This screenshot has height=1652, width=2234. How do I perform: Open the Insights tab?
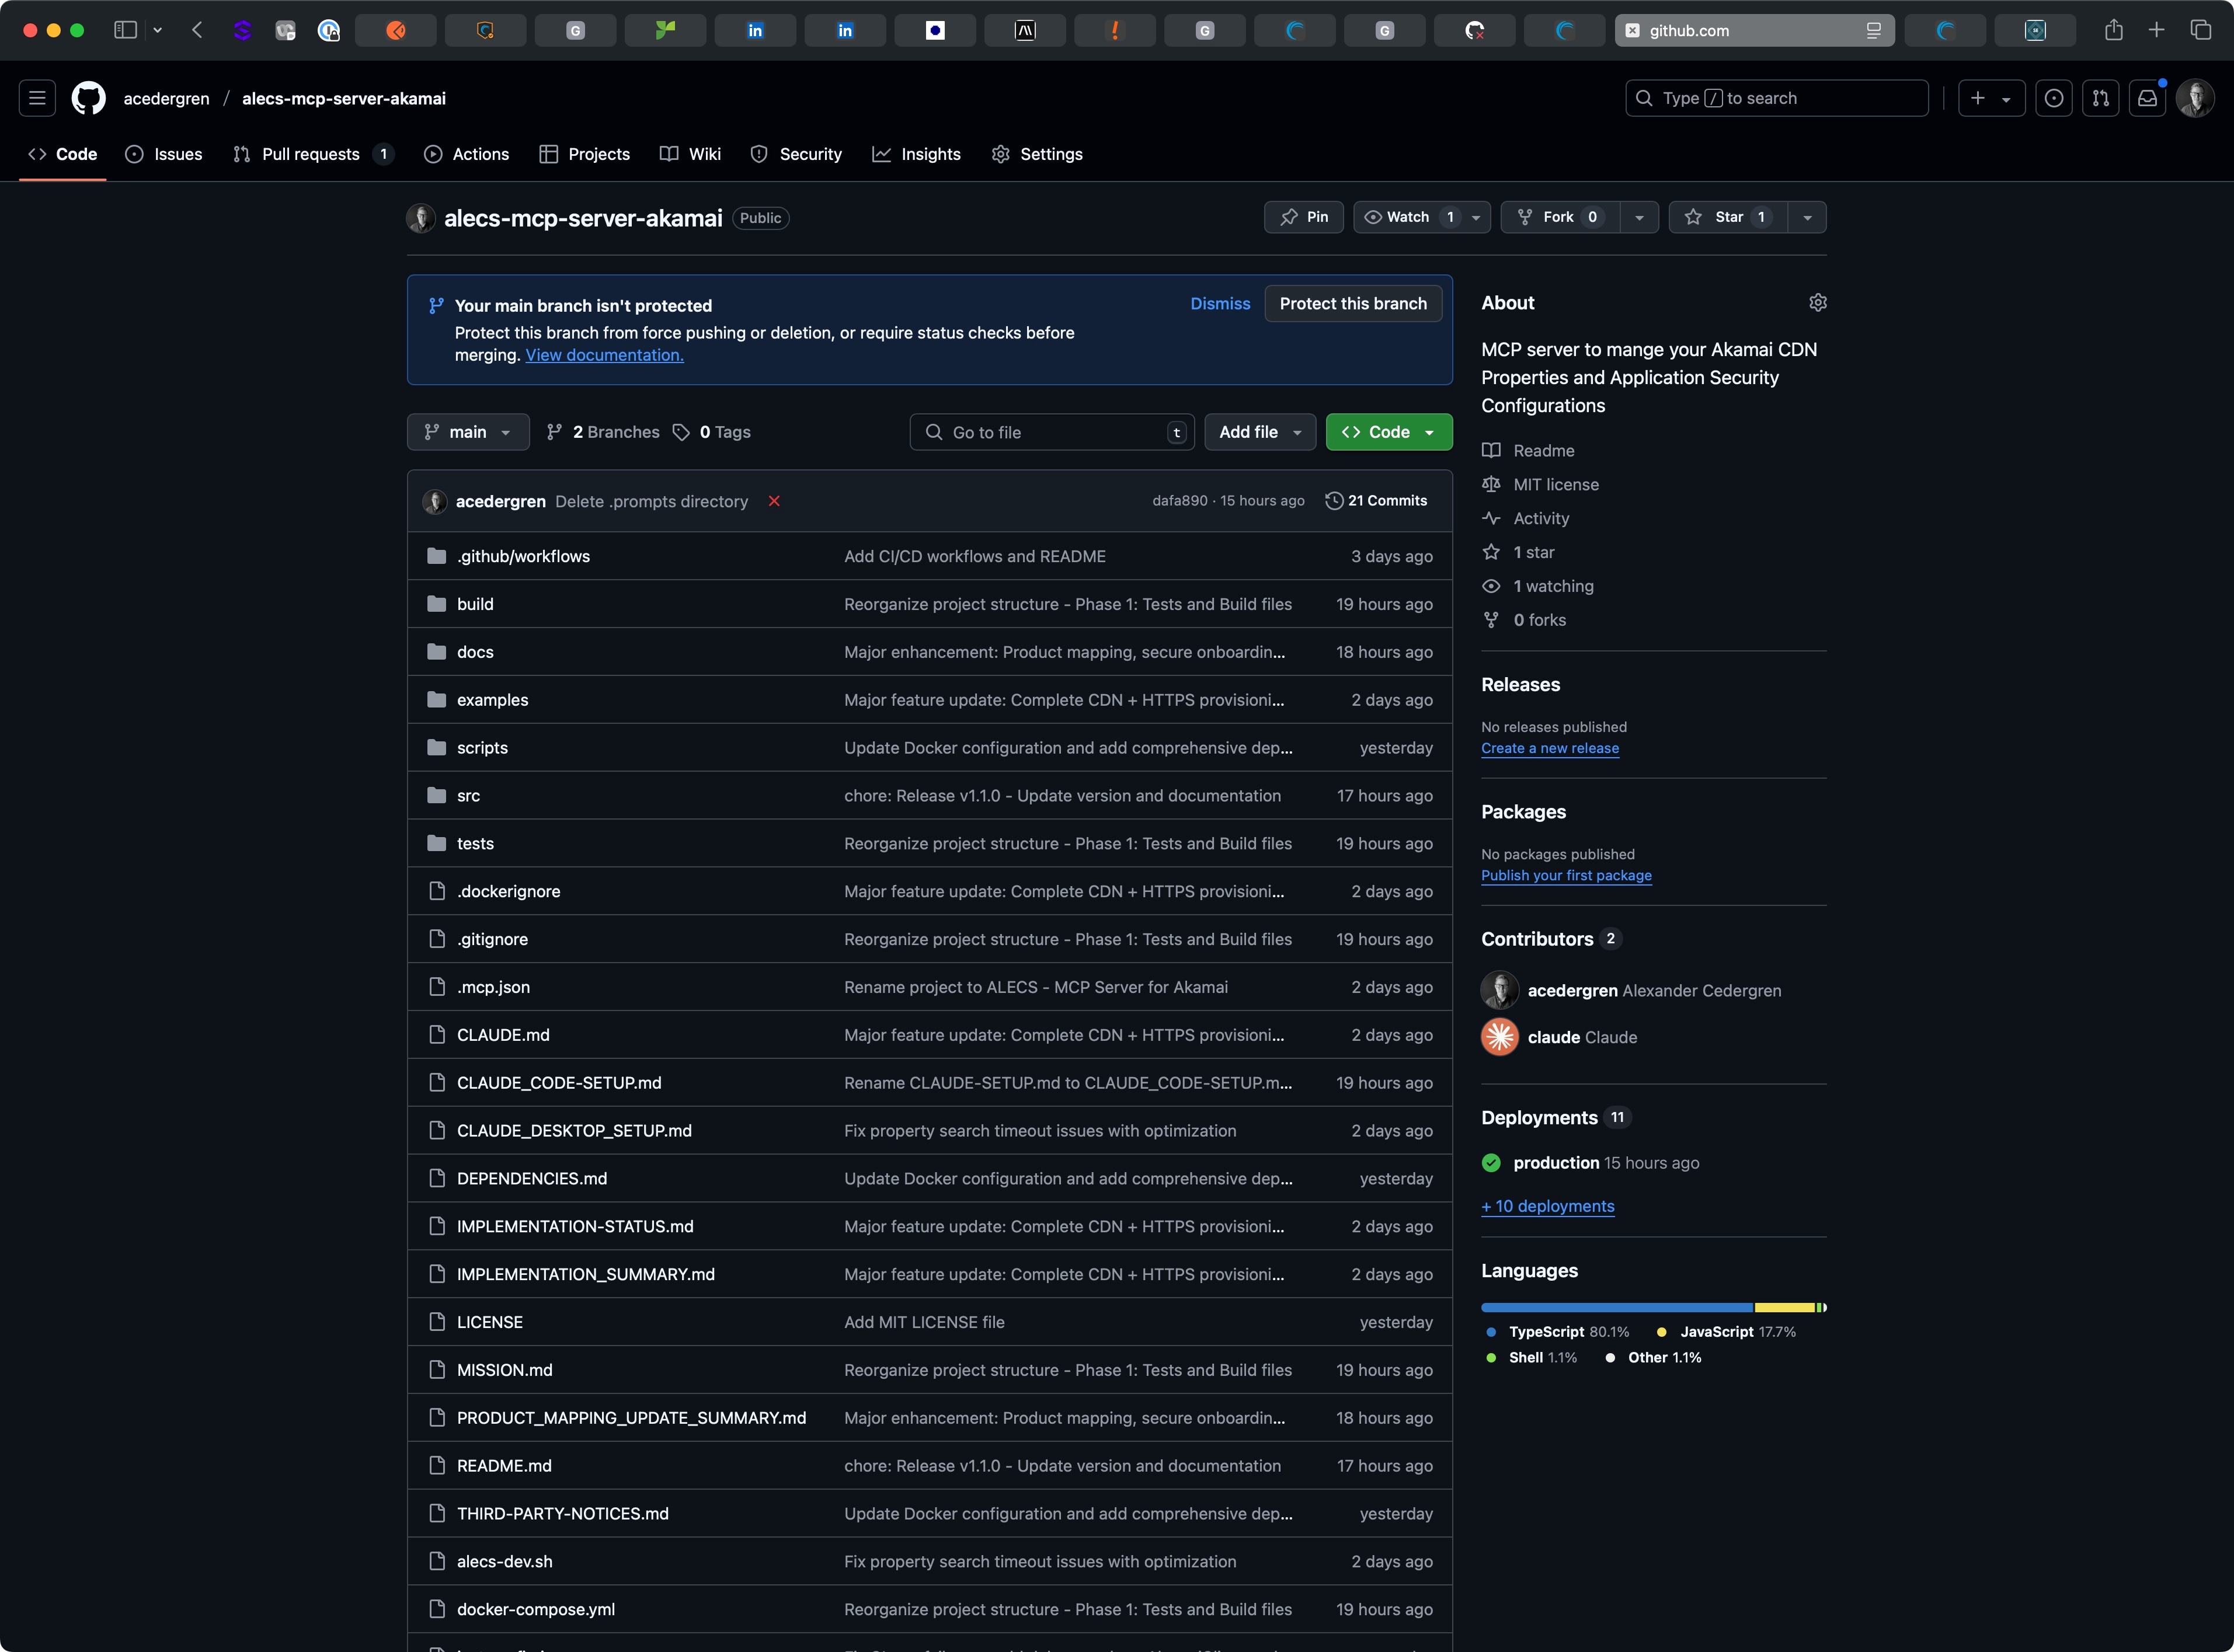(x=916, y=154)
